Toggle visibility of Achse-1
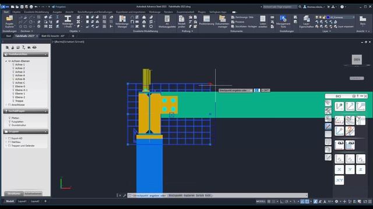This screenshot has width=373, height=209. tap(13, 64)
